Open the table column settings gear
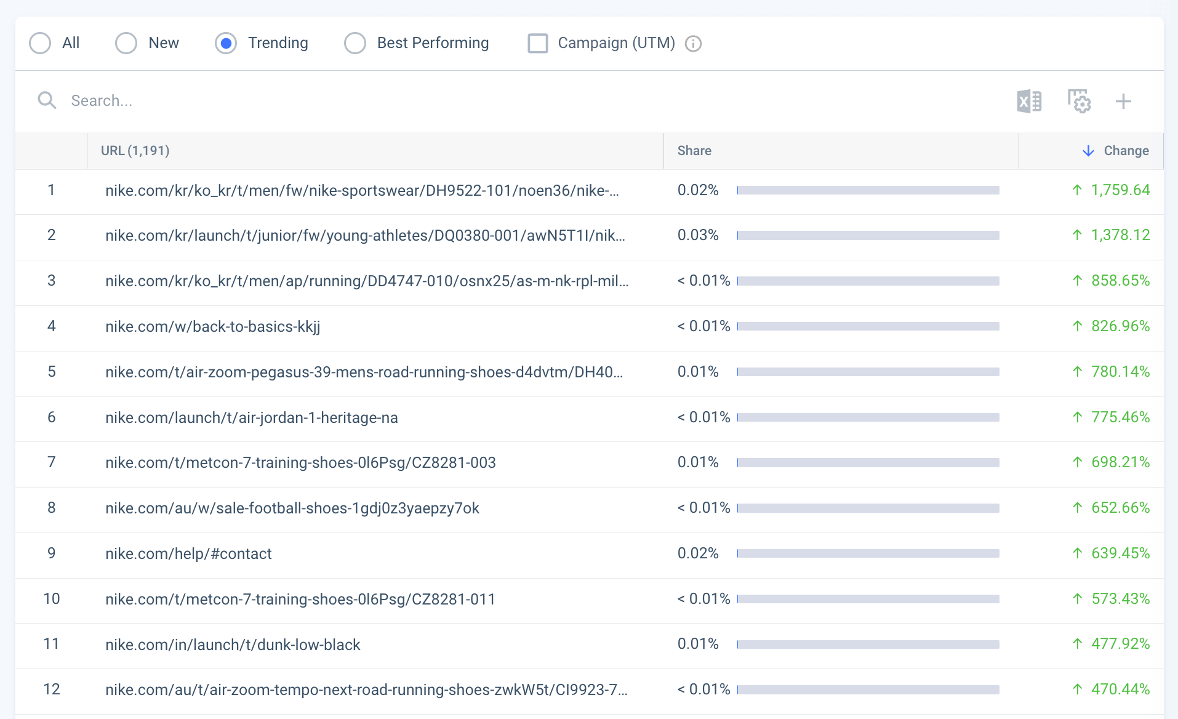Viewport: 1178px width, 719px height. point(1078,100)
